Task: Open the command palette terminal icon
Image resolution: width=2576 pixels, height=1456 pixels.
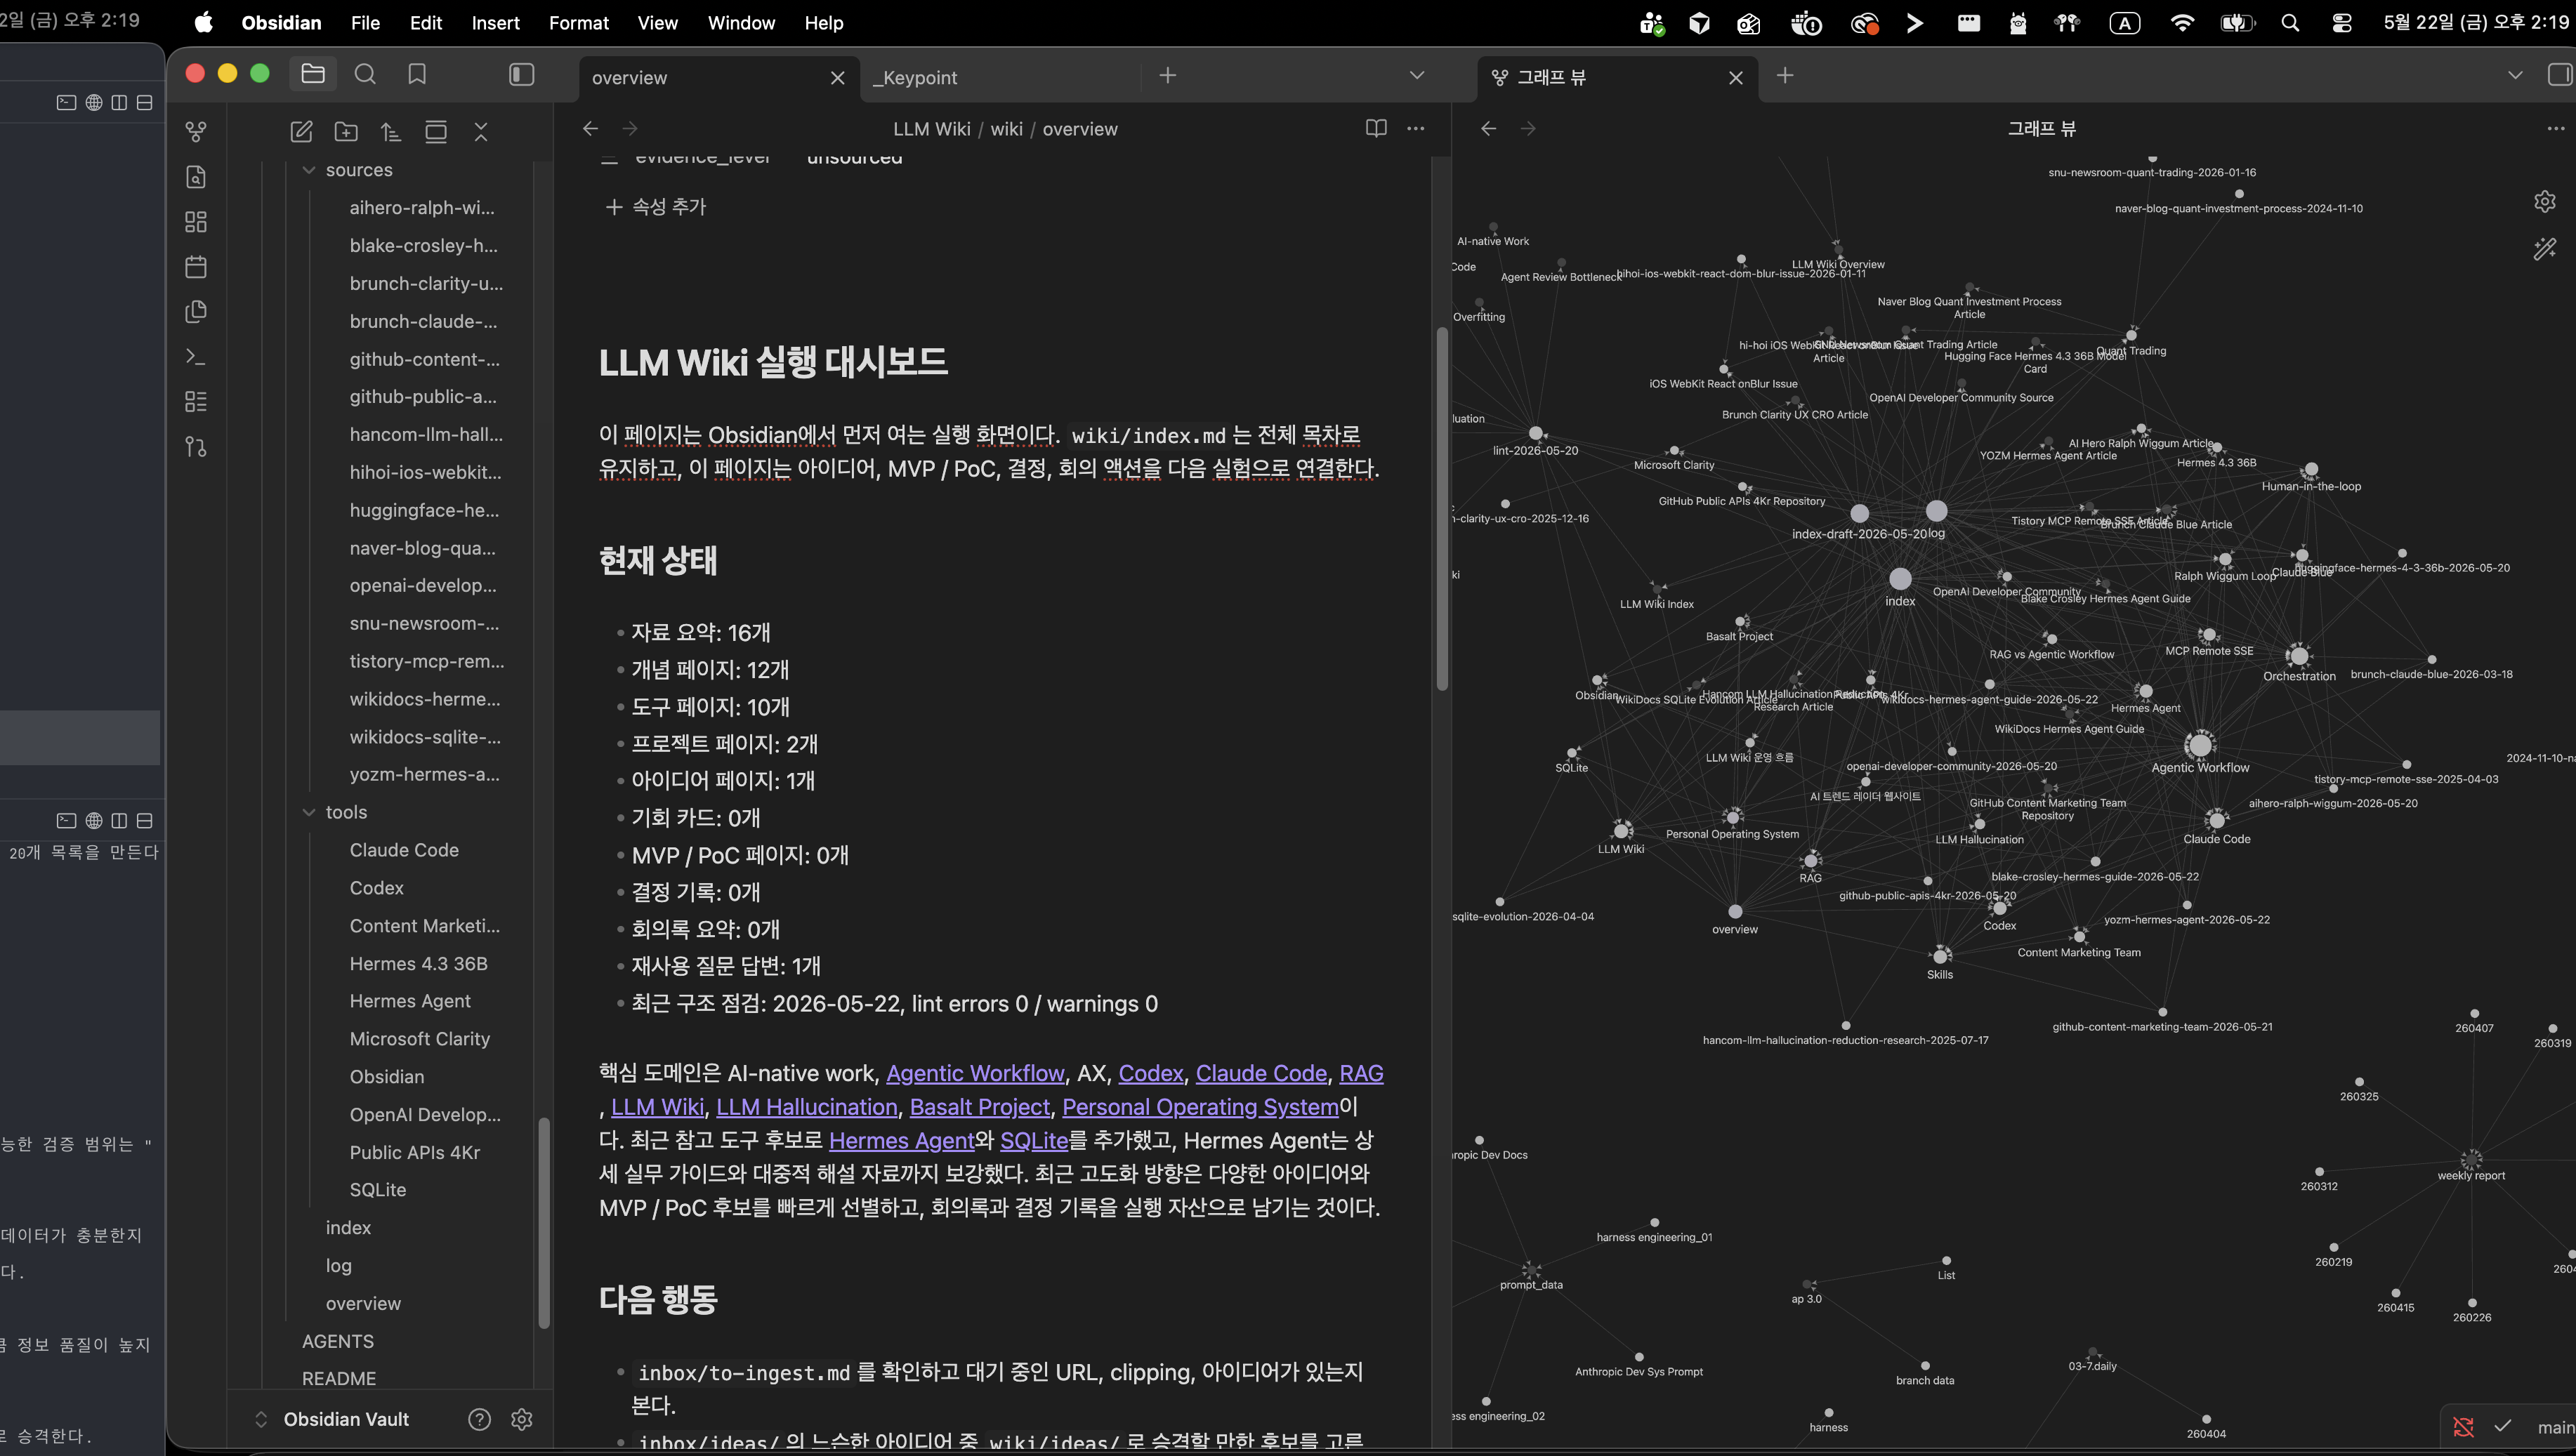Action: point(196,357)
